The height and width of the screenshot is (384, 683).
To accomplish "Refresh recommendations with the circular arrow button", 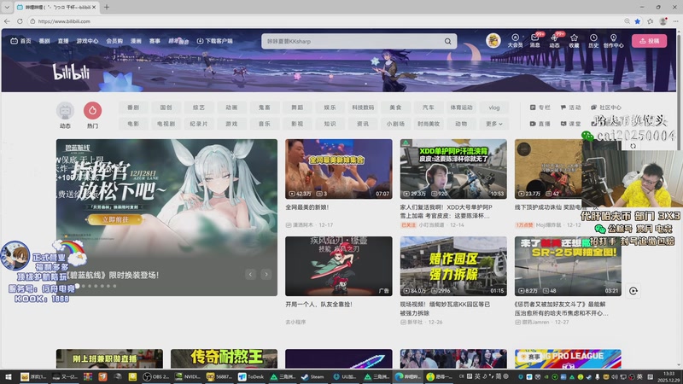I will pyautogui.click(x=633, y=291).
